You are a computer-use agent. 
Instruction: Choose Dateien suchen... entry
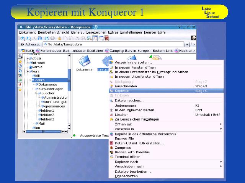(166, 101)
